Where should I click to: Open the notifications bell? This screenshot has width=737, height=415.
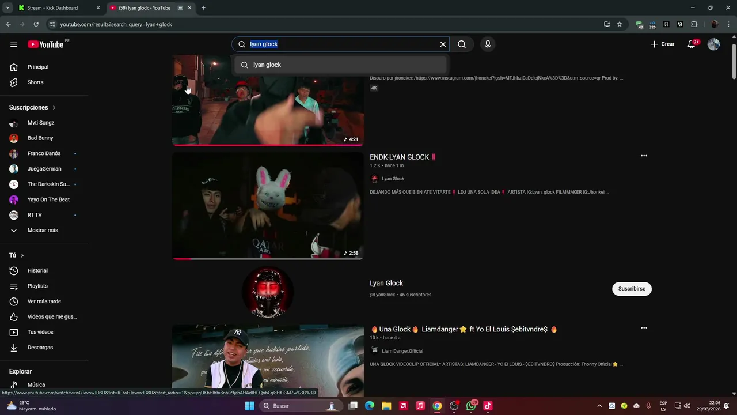point(692,44)
